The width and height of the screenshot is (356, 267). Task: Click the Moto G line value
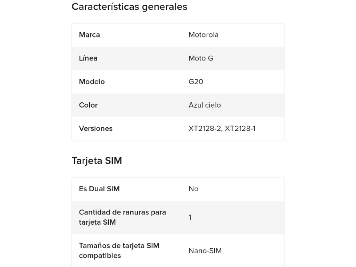click(x=201, y=58)
